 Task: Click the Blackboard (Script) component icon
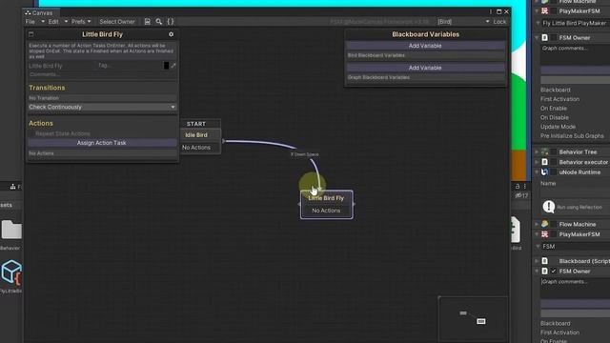click(545, 261)
